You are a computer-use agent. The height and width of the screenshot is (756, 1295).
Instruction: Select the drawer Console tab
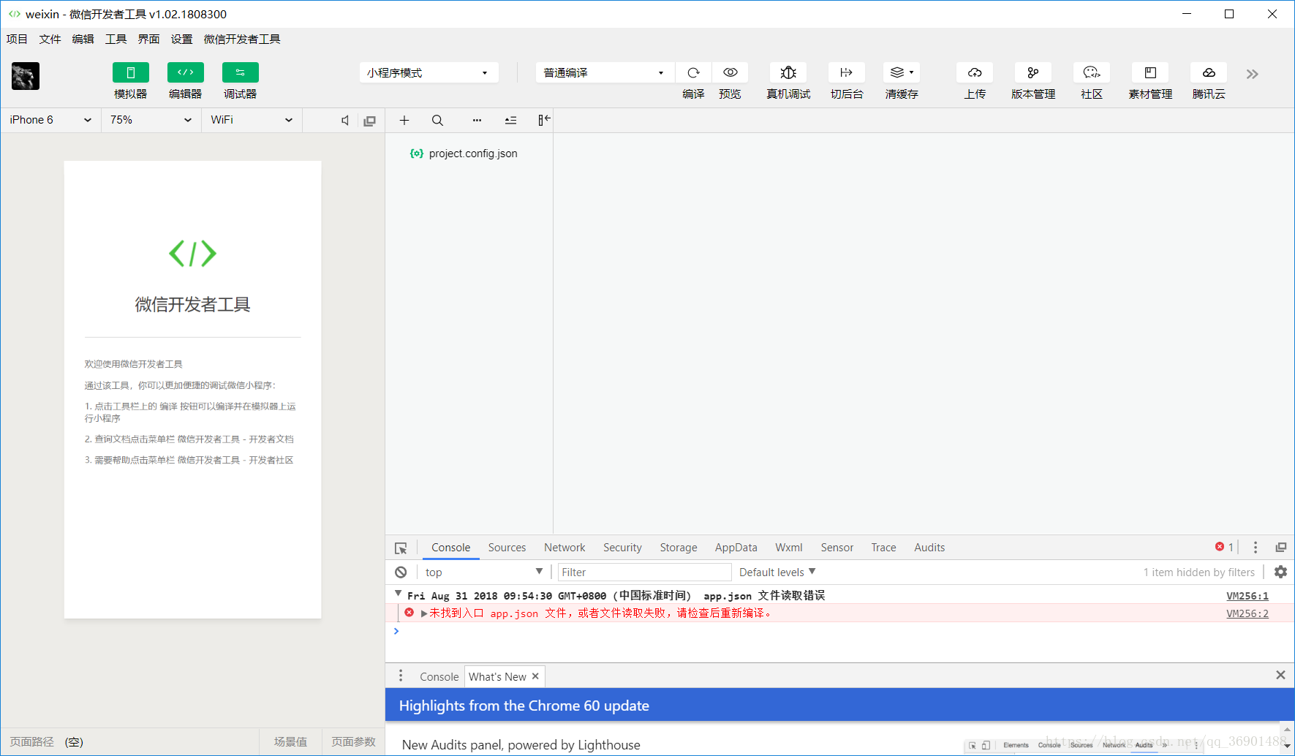coord(439,677)
